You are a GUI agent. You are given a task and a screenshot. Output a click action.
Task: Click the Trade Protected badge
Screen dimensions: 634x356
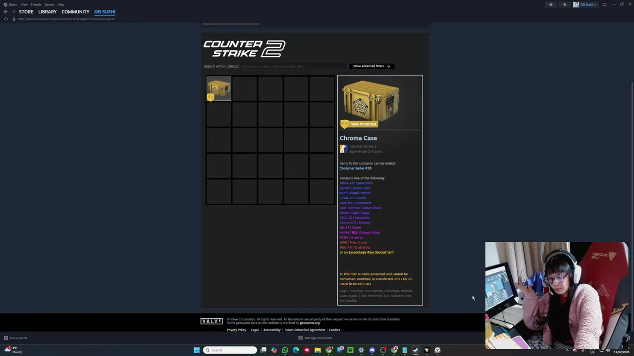coord(359,124)
